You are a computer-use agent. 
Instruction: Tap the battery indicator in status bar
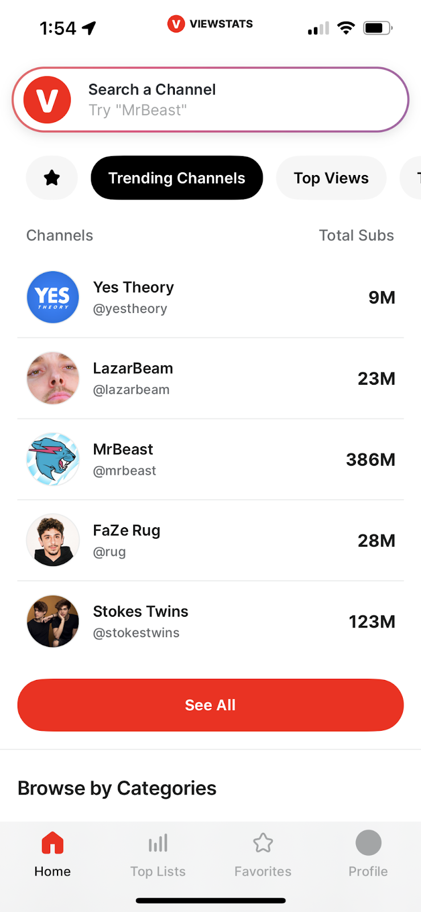coord(377,27)
